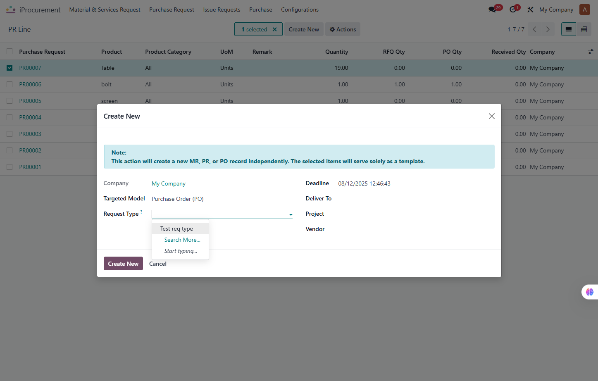Edit the Deadline date field
The image size is (598, 381).
pos(364,183)
